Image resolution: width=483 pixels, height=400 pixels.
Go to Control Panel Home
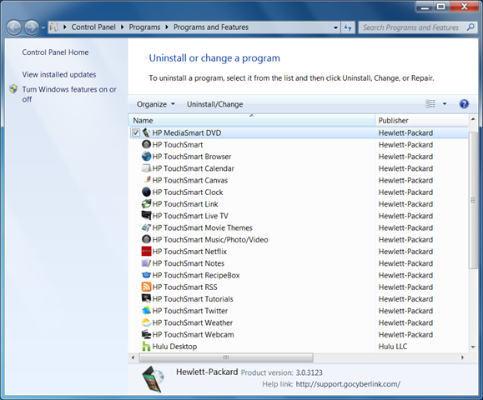[x=55, y=52]
